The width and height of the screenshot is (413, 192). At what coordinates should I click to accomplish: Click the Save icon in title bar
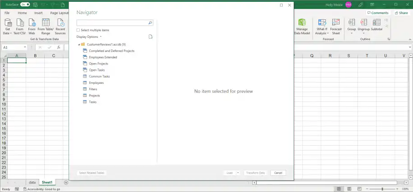pos(36,5)
